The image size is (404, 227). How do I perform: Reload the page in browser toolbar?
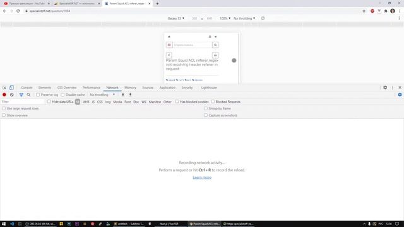coord(18,11)
